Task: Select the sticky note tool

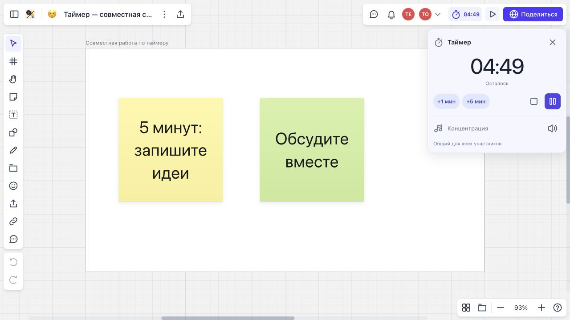Action: click(13, 97)
